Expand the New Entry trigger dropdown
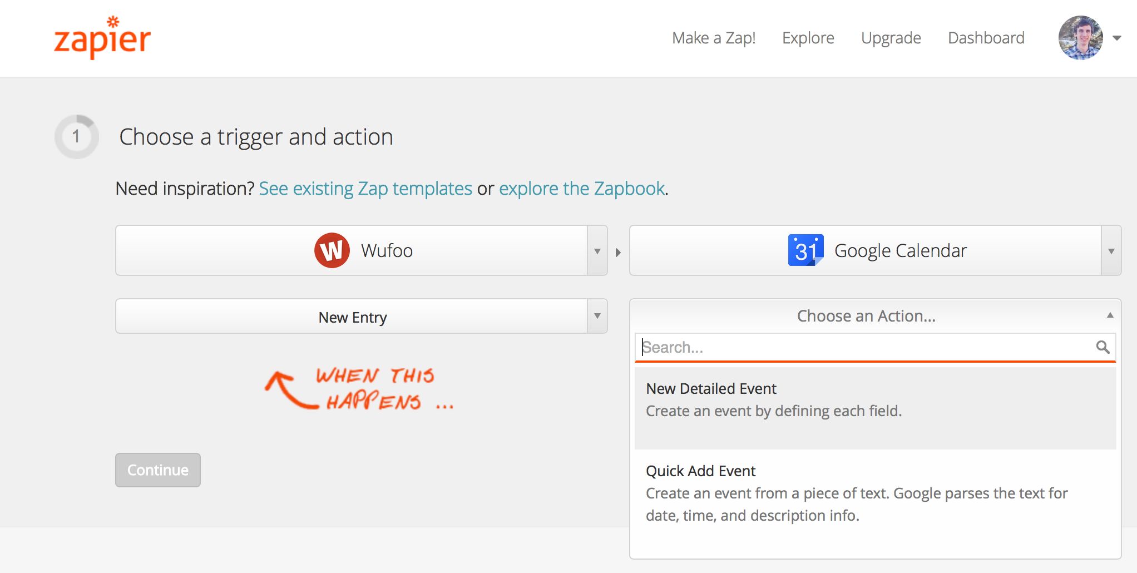This screenshot has height=573, width=1137. tap(597, 317)
